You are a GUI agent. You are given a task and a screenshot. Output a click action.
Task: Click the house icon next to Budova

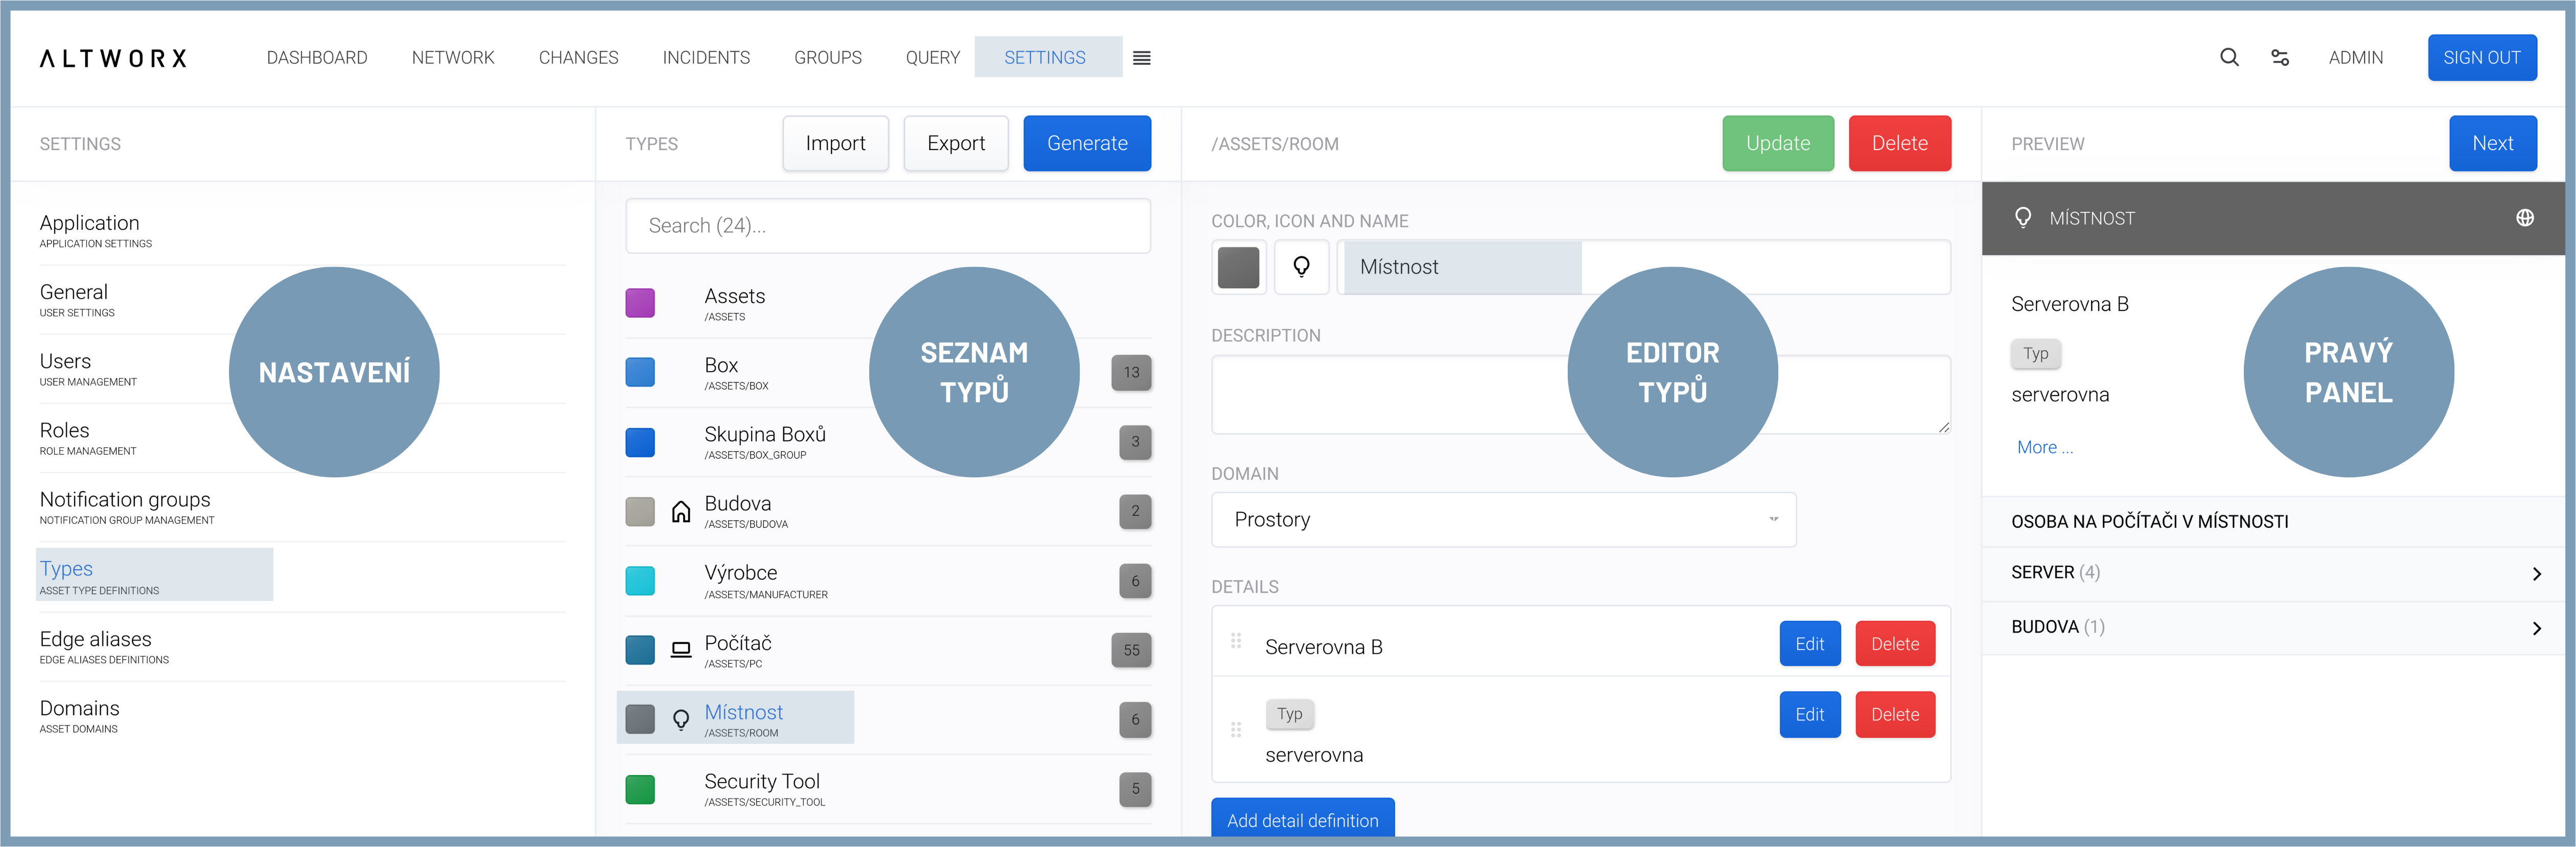pyautogui.click(x=681, y=513)
